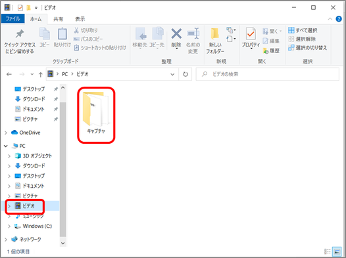The height and width of the screenshot is (258, 346).
Task: Switch to the 表示 (View) tab
Action: pyautogui.click(x=80, y=19)
